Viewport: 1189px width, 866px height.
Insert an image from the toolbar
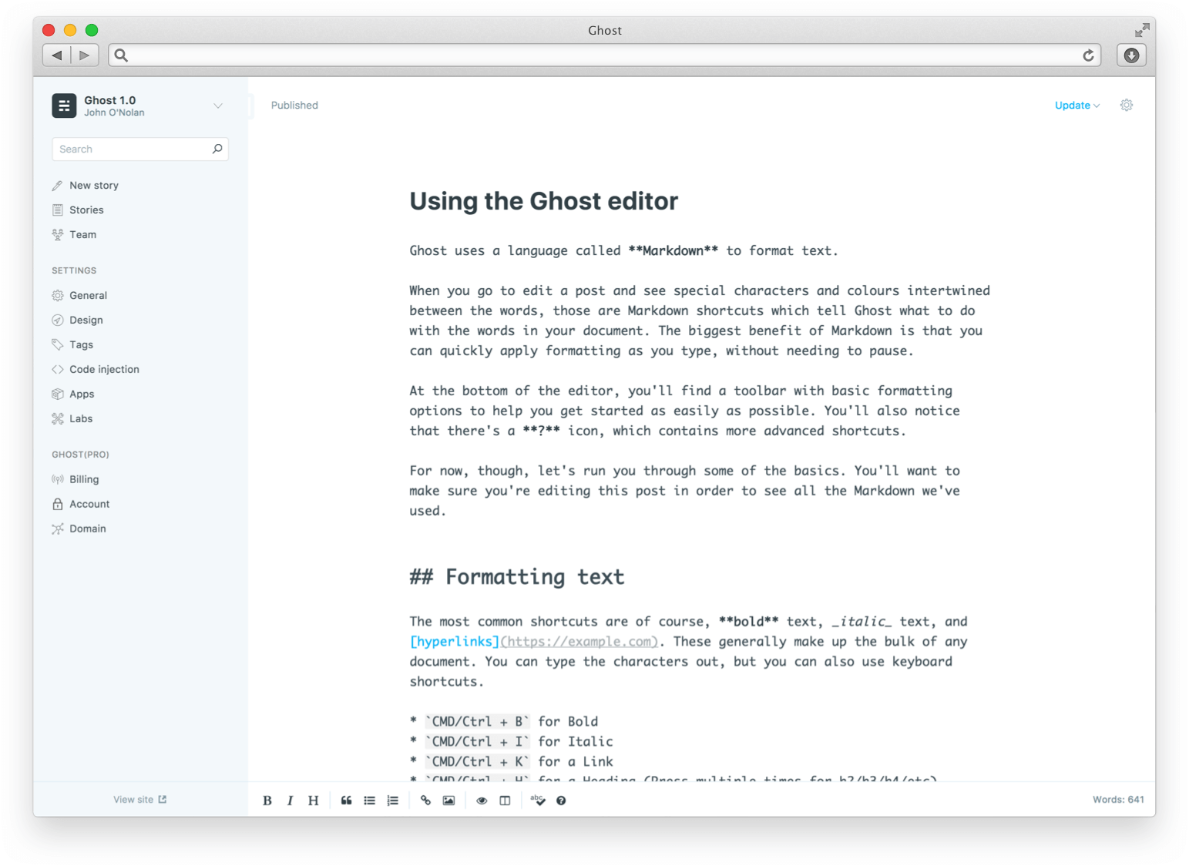pos(448,801)
